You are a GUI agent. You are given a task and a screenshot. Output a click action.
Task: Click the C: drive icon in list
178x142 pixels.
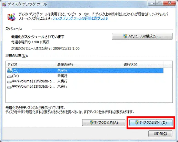(9, 70)
